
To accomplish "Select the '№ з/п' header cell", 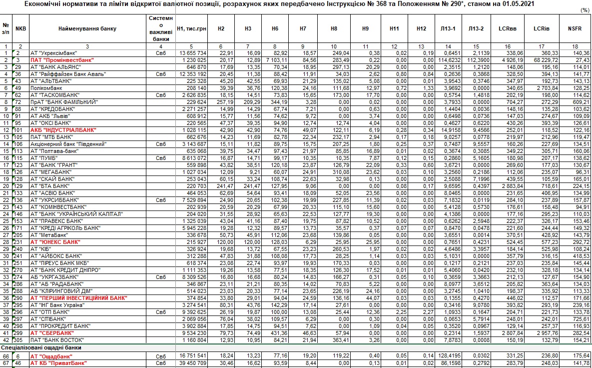I will (x=5, y=28).
